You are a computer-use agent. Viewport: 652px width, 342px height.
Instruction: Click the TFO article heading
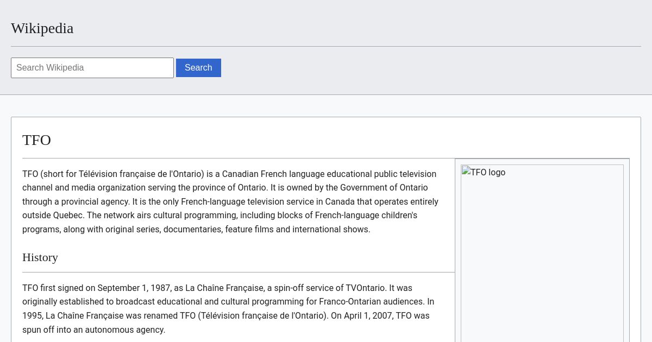(x=36, y=140)
